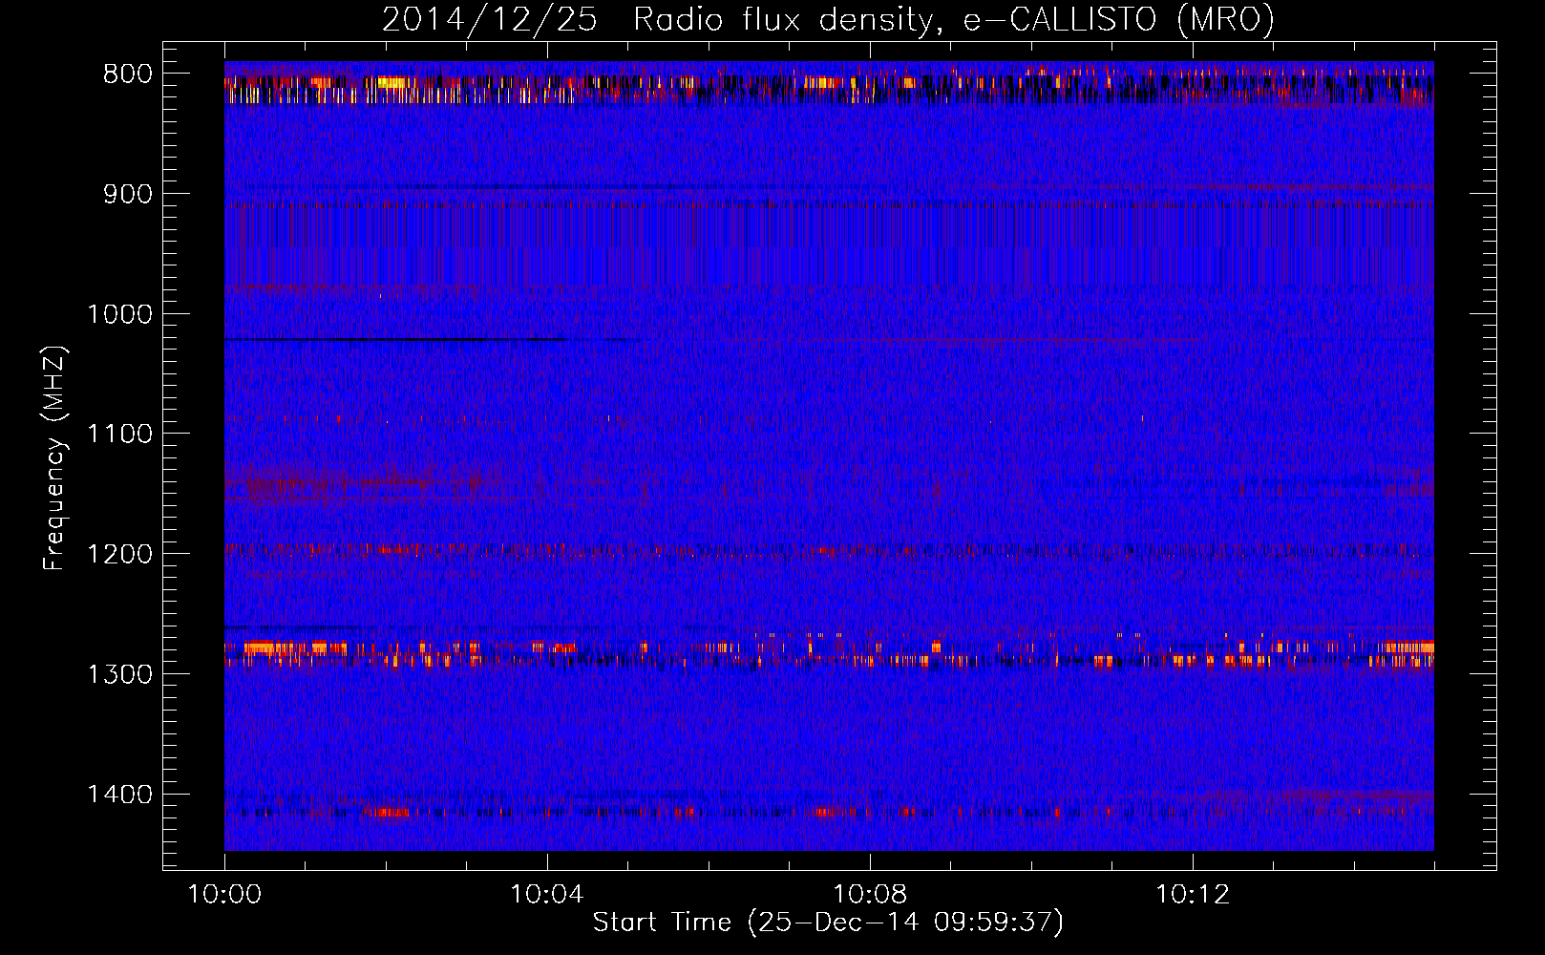This screenshot has height=955, width=1545.
Task: Click the 'Frequency (MHZ)' axis label
Action: 54,458
